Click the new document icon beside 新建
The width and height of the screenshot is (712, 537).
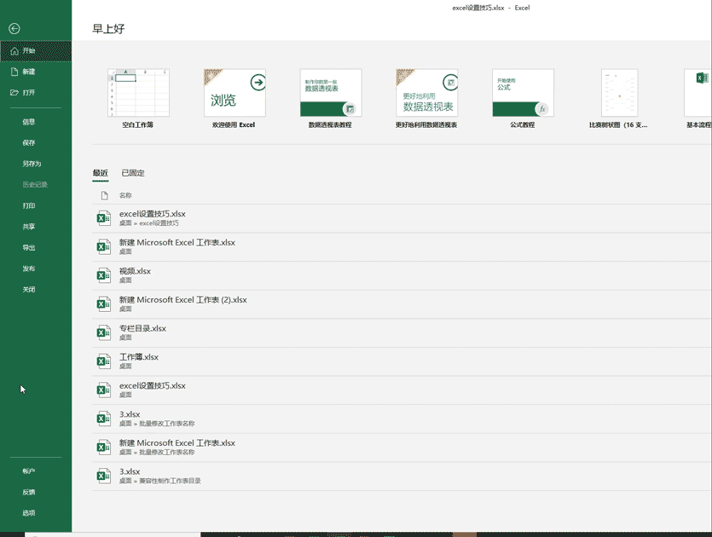coord(14,72)
